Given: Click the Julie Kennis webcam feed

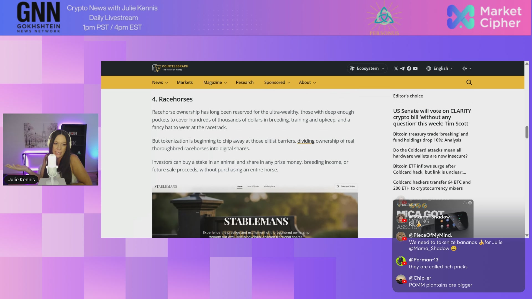Looking at the screenshot, I should (50, 149).
